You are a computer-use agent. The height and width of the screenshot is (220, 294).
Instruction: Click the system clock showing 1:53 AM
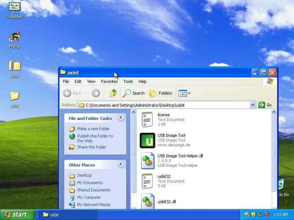(x=280, y=214)
